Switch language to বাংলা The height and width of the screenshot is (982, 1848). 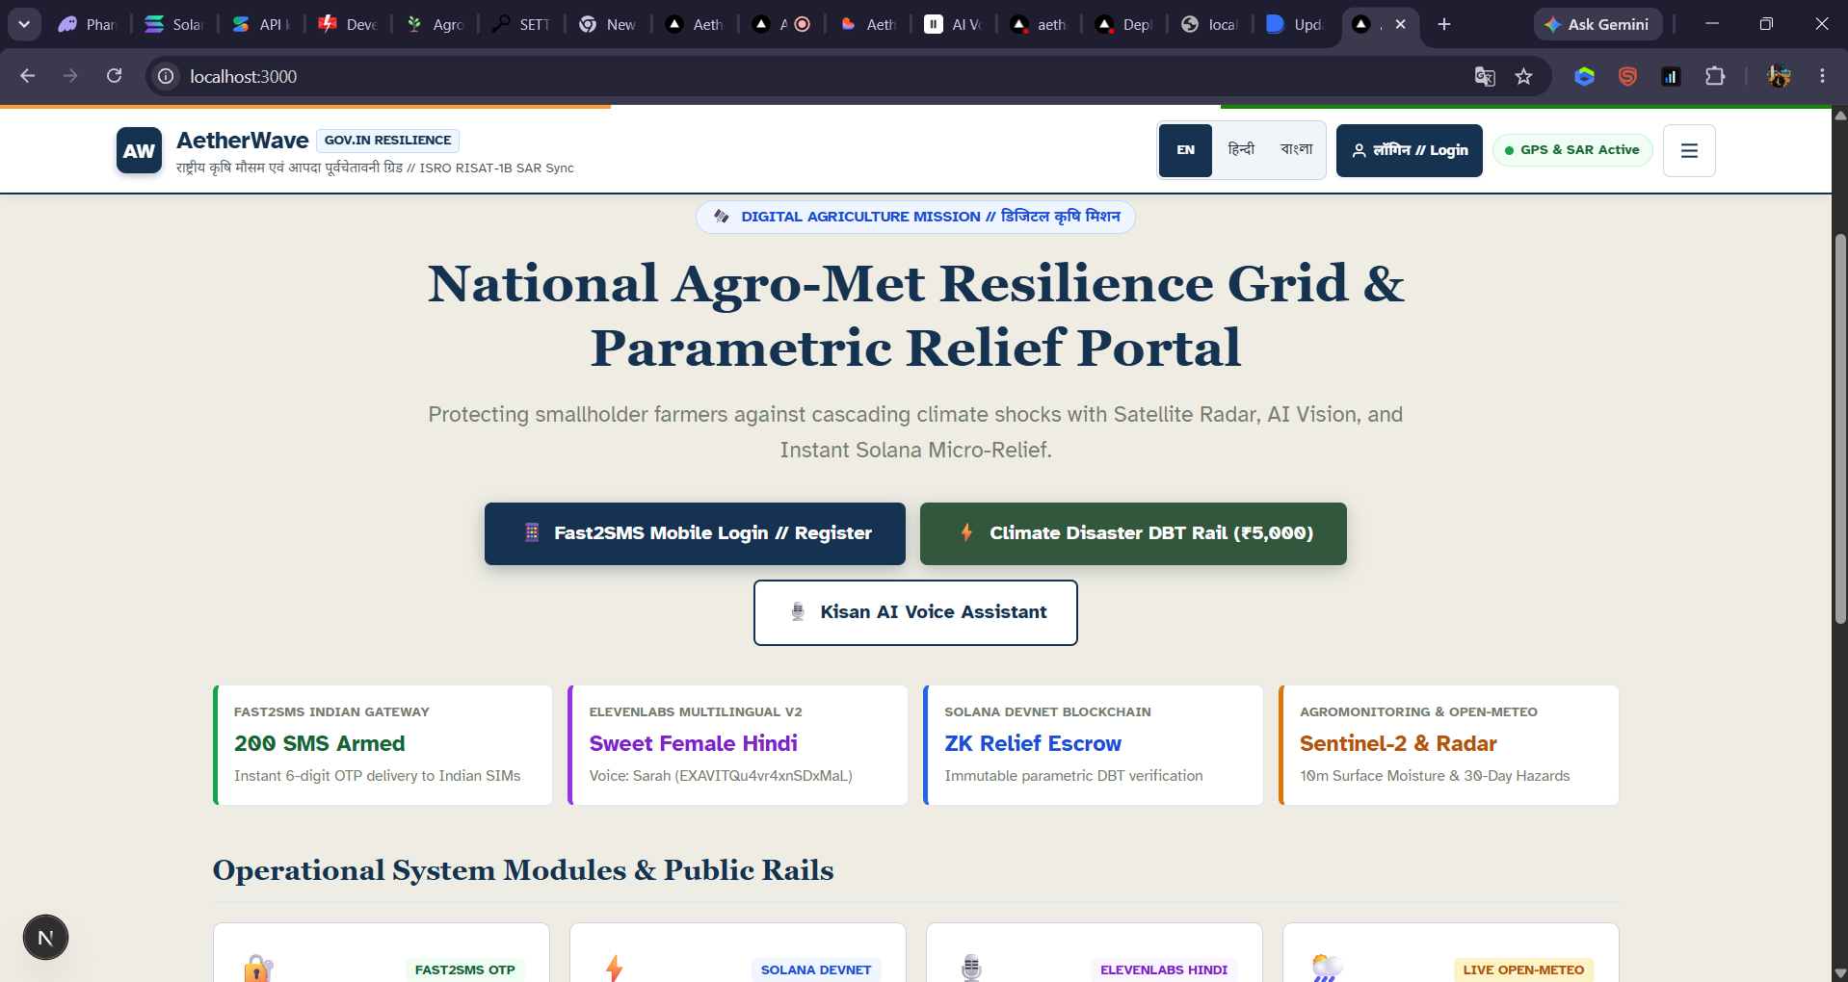(x=1296, y=149)
